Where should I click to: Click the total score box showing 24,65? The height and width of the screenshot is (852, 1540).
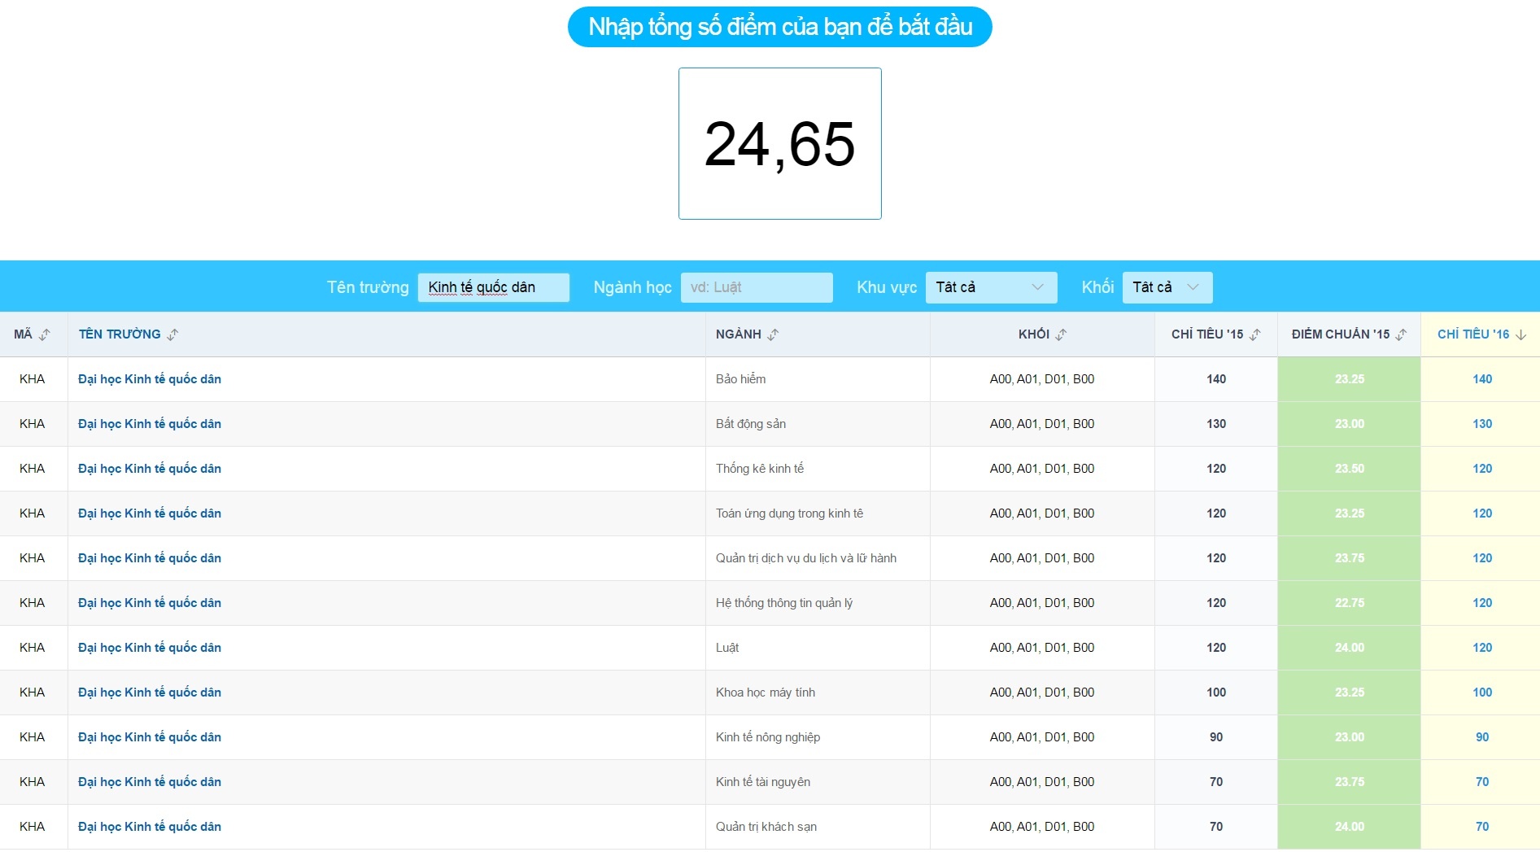pos(779,144)
